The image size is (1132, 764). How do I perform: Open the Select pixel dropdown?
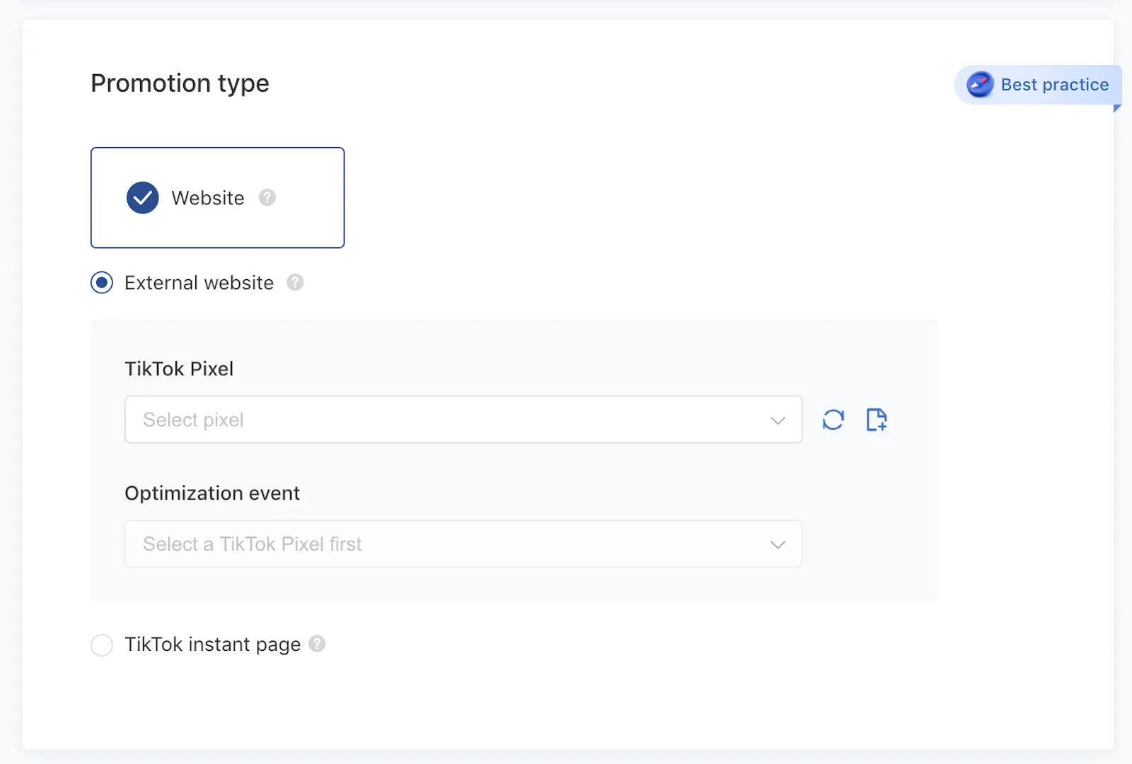pyautogui.click(x=463, y=419)
